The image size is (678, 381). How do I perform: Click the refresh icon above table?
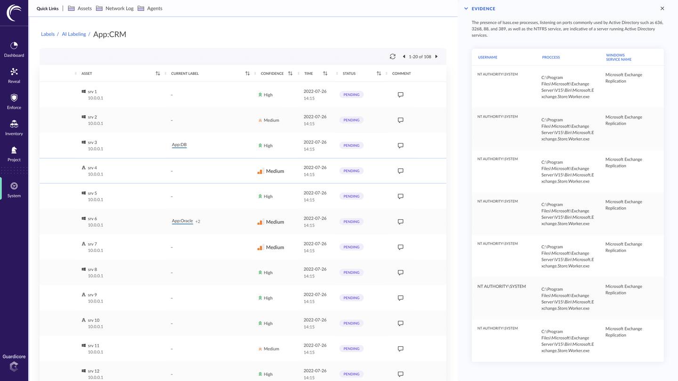tap(392, 56)
